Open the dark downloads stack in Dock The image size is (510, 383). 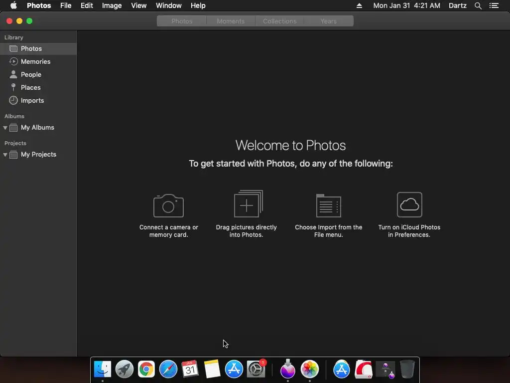(385, 370)
